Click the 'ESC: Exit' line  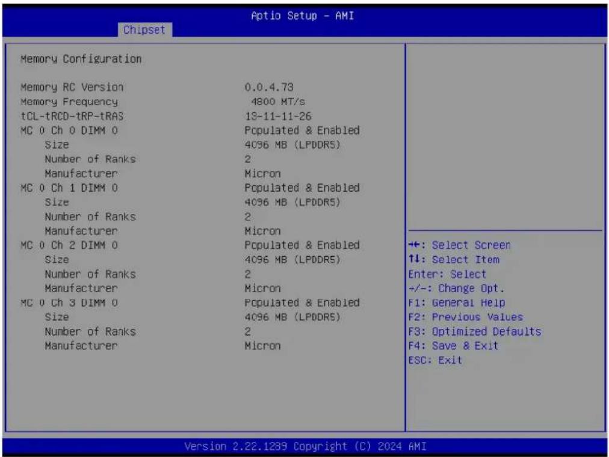point(436,360)
